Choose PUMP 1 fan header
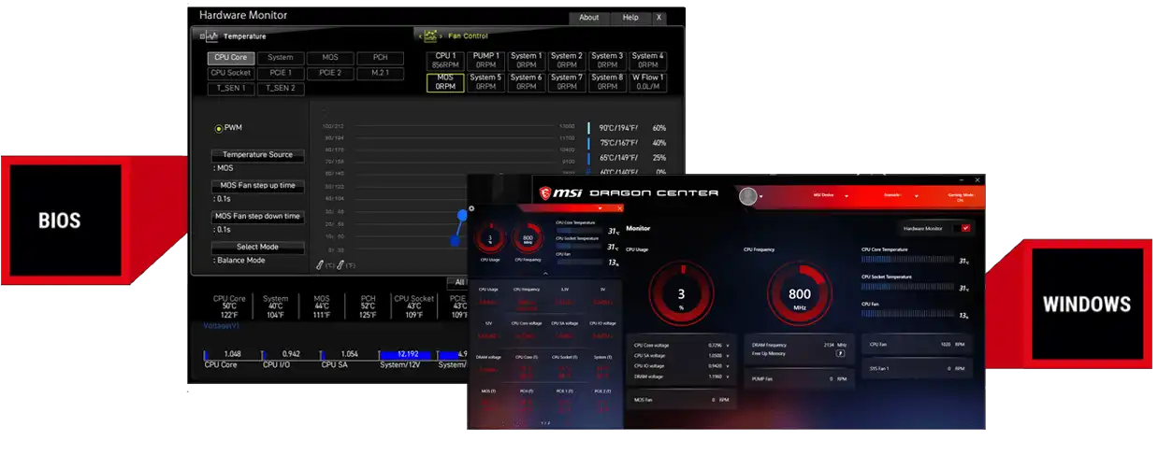1158x455 pixels. [x=485, y=61]
